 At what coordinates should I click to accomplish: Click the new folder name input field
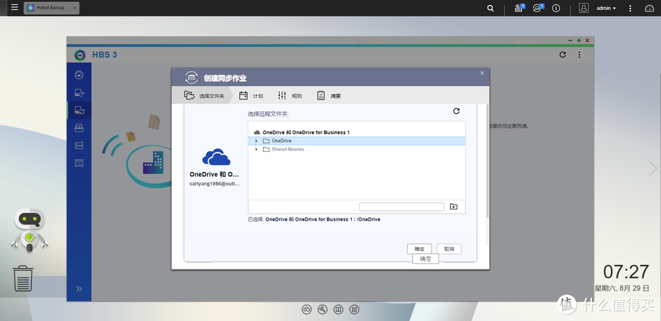tap(401, 206)
